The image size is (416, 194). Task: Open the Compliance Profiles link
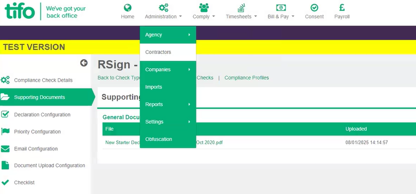(247, 78)
